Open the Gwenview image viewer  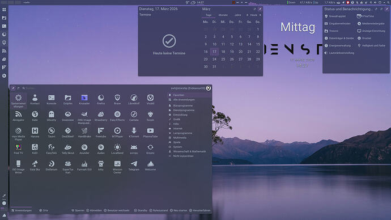[x=68, y=116]
